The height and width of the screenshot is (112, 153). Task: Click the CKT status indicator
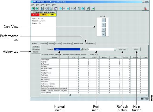[x=147, y=99]
